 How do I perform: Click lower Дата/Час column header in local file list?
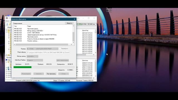[x=85, y=61]
